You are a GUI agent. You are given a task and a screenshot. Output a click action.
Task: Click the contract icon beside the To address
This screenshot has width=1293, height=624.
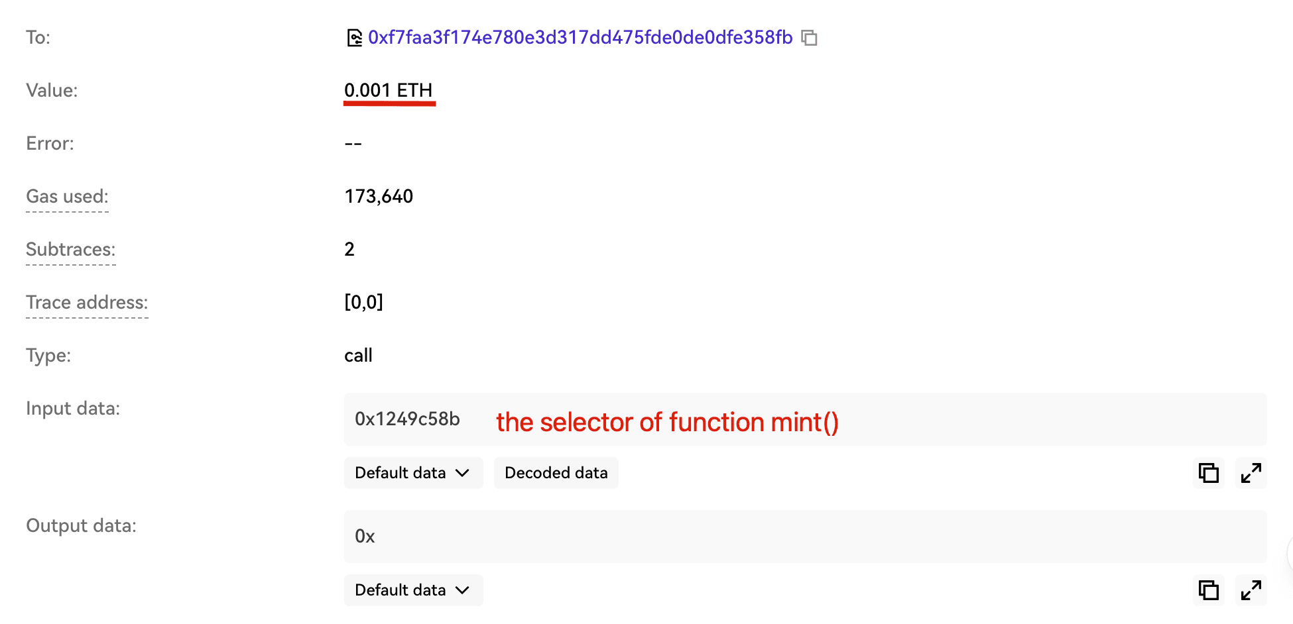355,38
